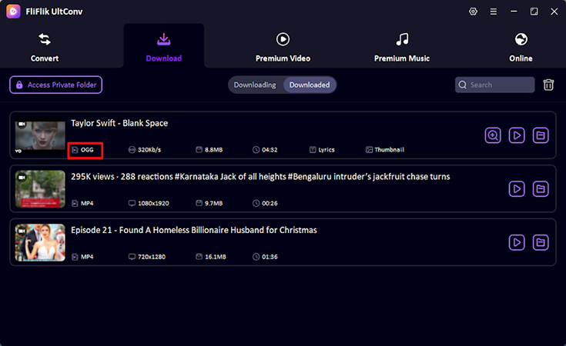Click the FliFlik UltConv logo
The width and height of the screenshot is (566, 346).
pyautogui.click(x=13, y=12)
